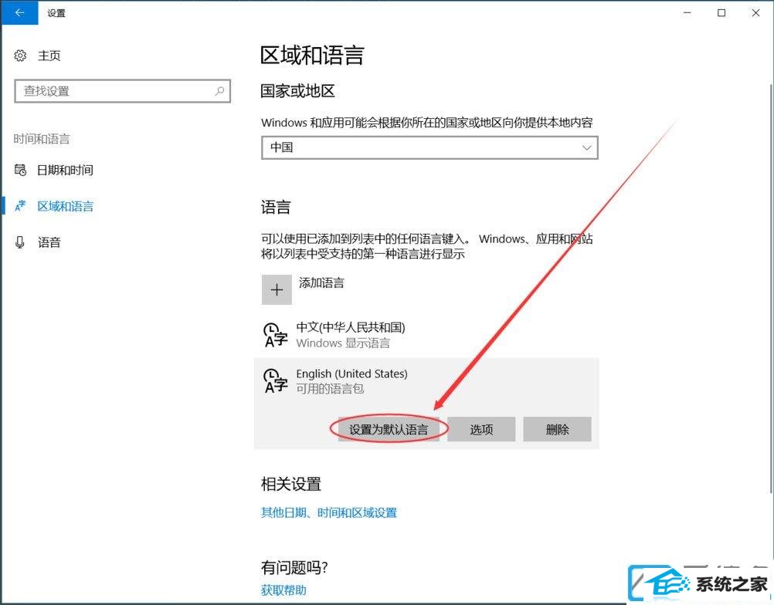774x605 pixels.
Task: Open the 中国 country dropdown
Action: (x=429, y=147)
